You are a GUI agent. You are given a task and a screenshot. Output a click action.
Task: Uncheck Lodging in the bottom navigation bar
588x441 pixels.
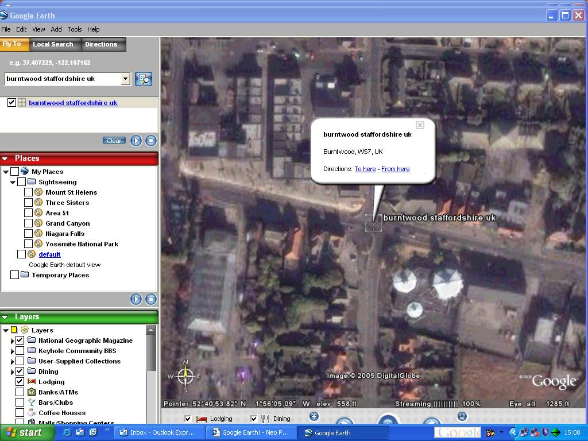click(x=188, y=419)
